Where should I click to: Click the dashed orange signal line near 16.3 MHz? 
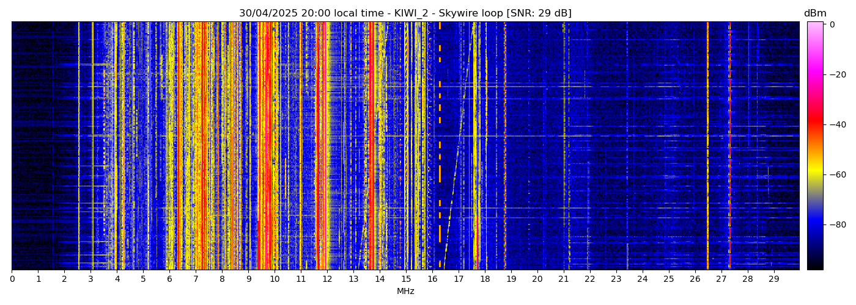(x=440, y=171)
